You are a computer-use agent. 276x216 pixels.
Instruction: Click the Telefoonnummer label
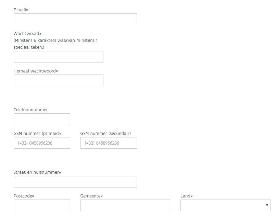pos(30,110)
